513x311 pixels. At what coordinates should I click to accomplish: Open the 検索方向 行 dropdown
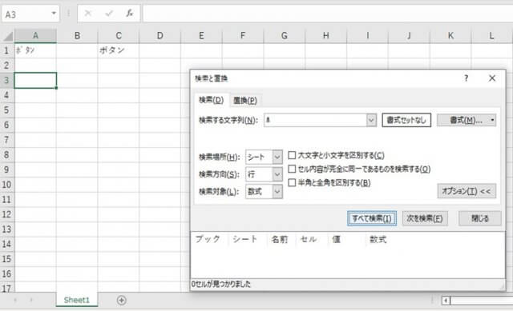coord(277,174)
